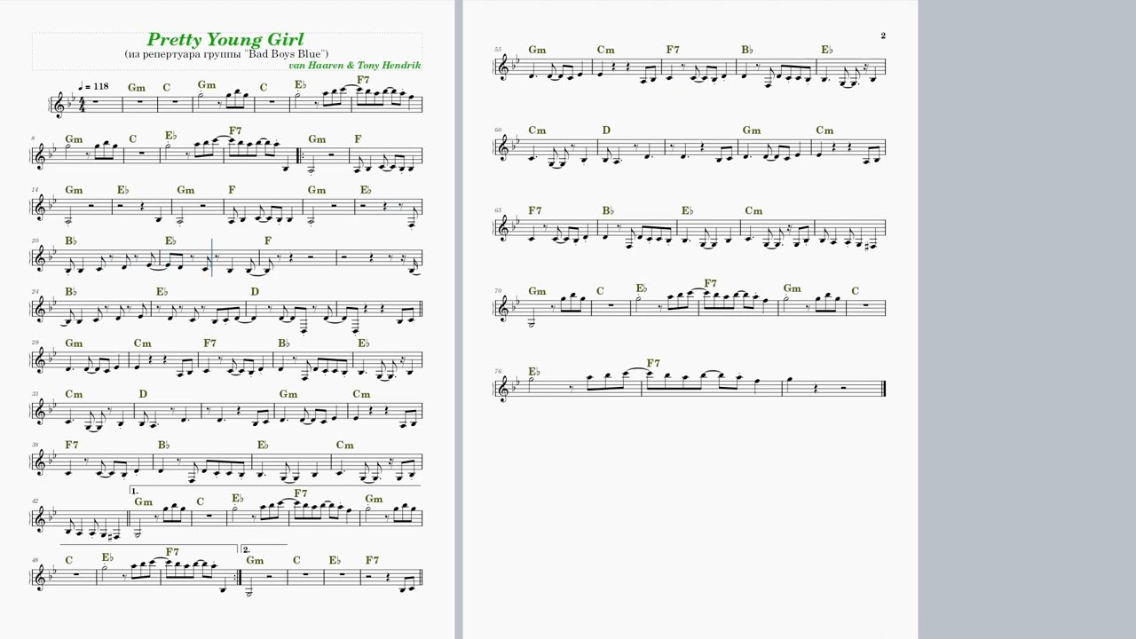
Task: Click the treble clef on the first staff
Action: 60,104
